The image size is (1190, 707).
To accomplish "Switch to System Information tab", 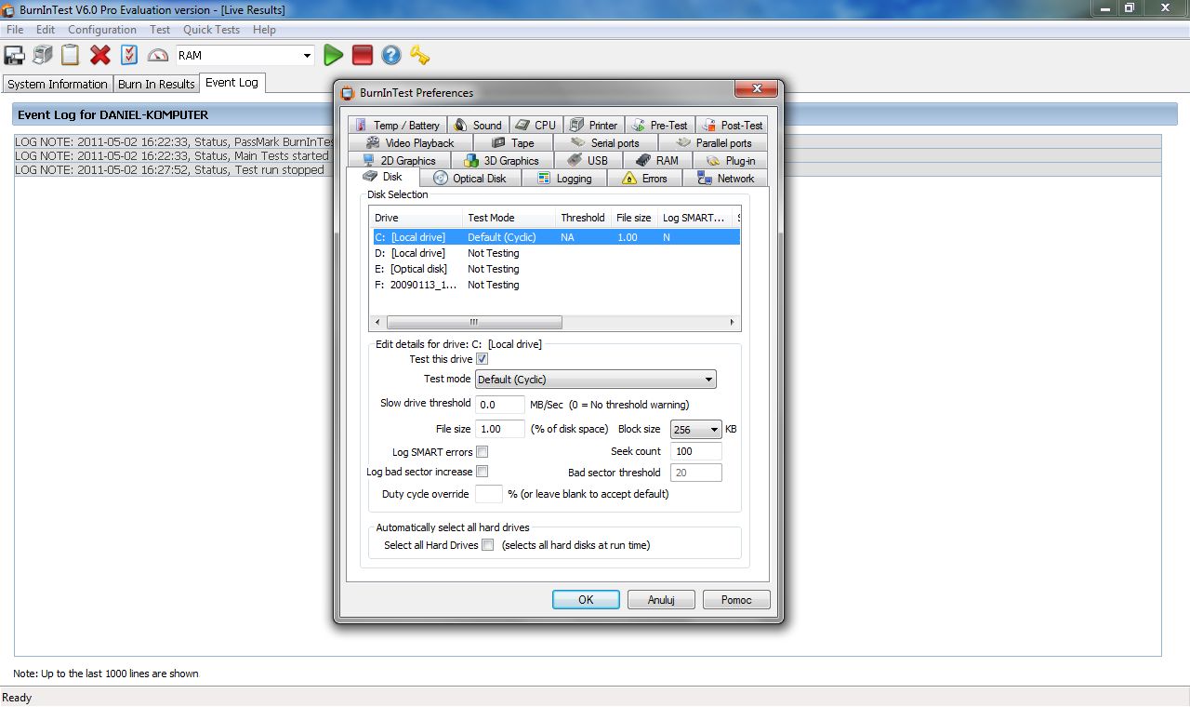I will (58, 84).
